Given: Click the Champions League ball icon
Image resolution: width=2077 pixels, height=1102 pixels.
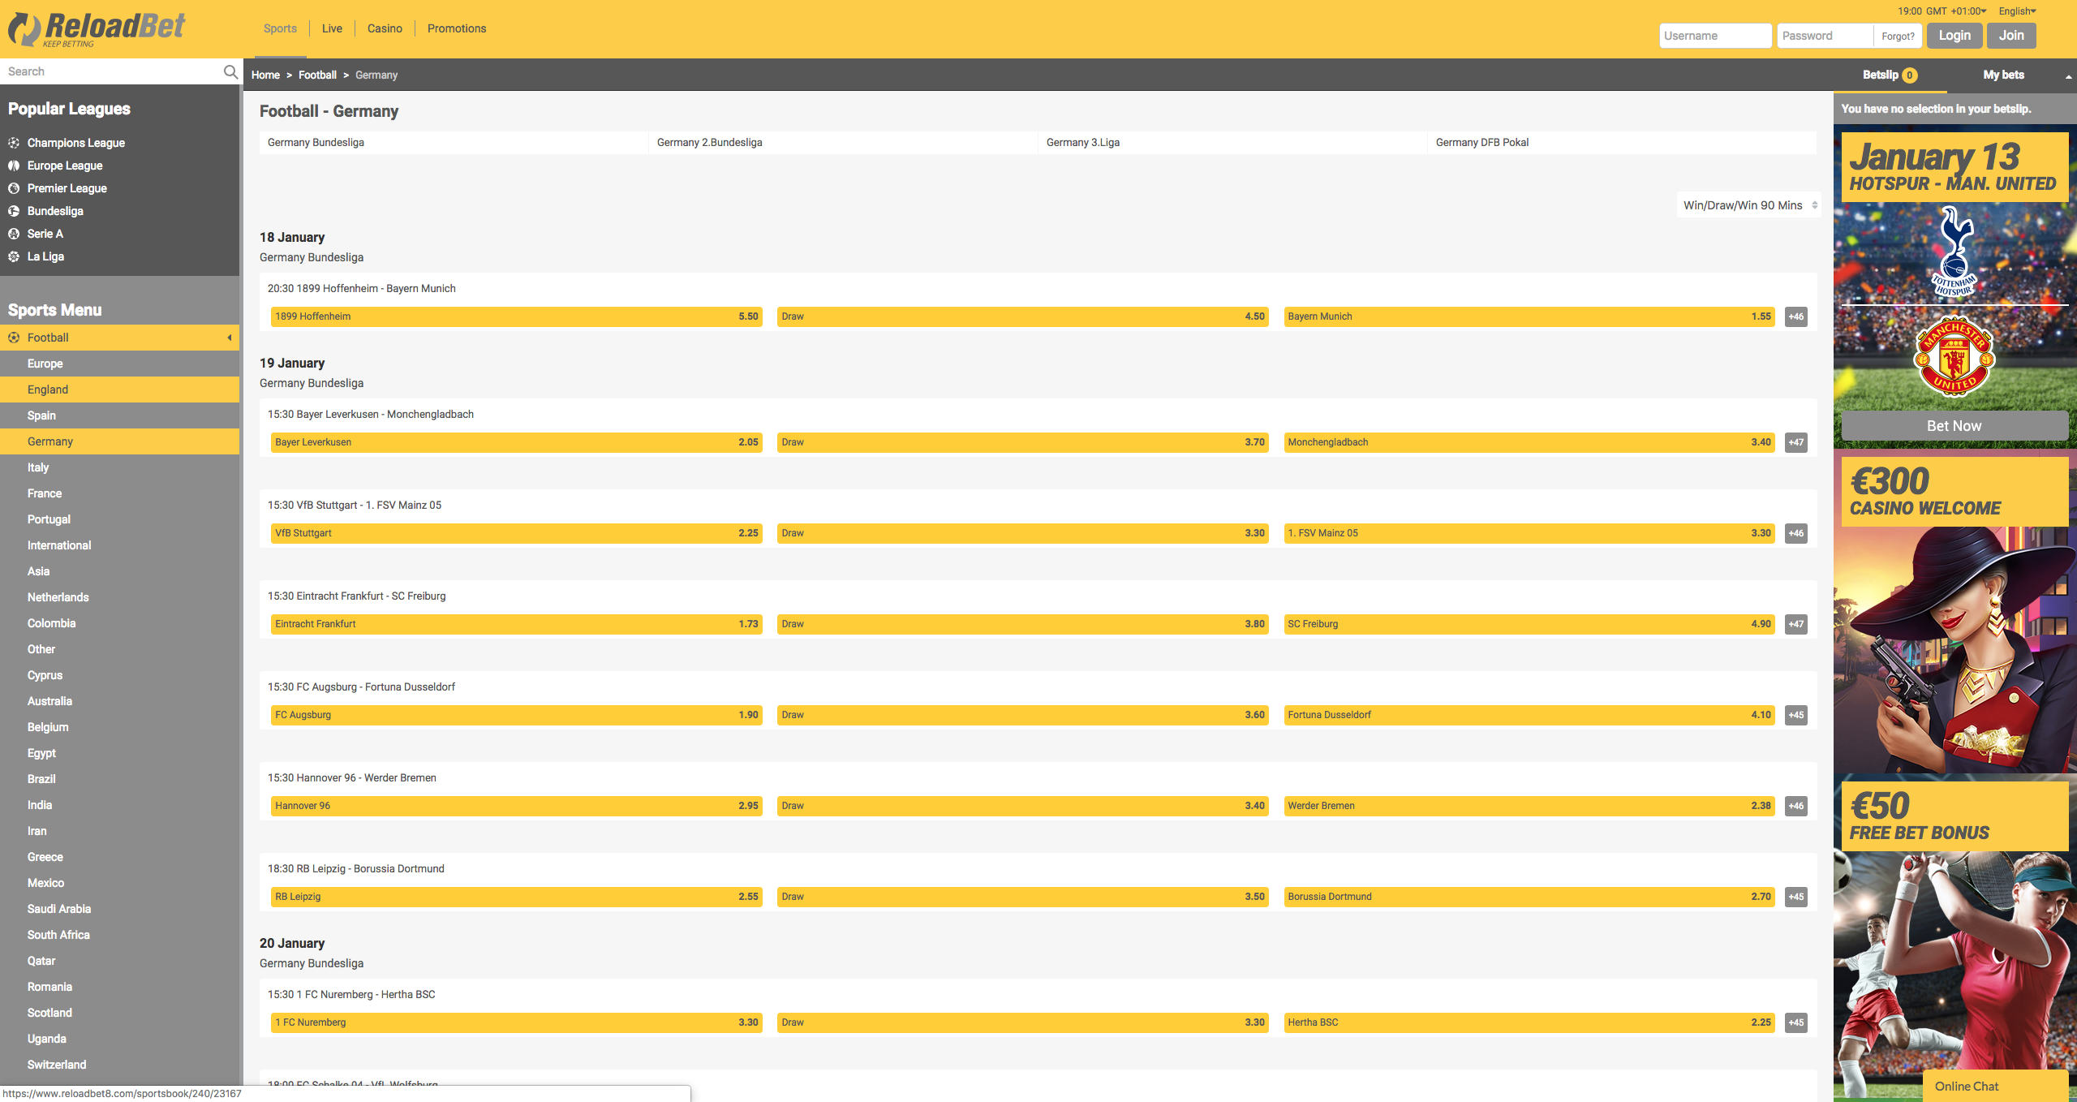Looking at the screenshot, I should [14, 143].
